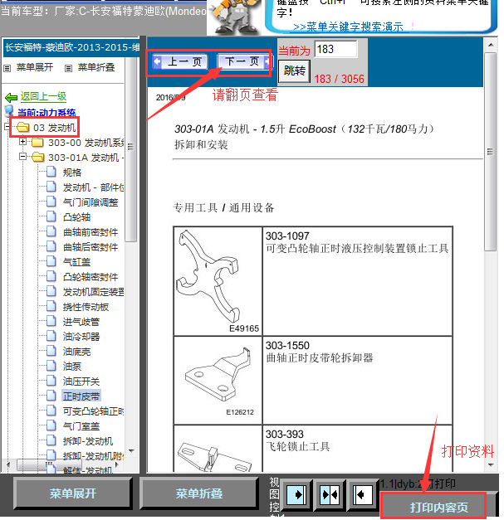Click the document icon beside 油底壳

point(51,351)
